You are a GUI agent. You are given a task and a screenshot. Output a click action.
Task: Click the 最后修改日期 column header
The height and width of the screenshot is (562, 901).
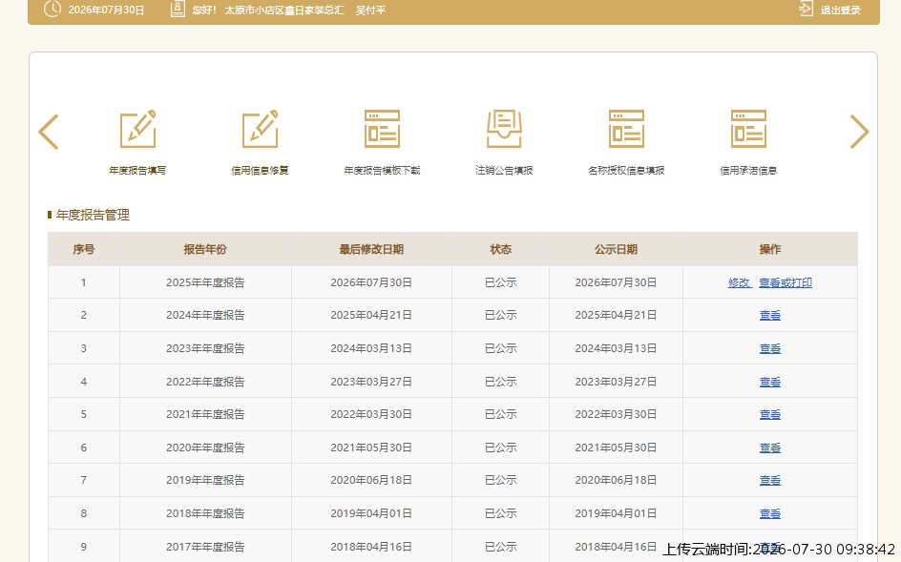(x=371, y=249)
